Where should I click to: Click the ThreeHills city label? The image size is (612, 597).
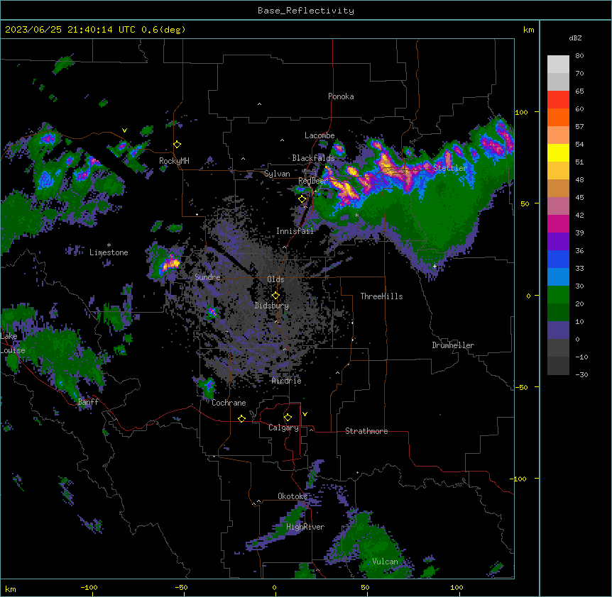[x=381, y=296]
